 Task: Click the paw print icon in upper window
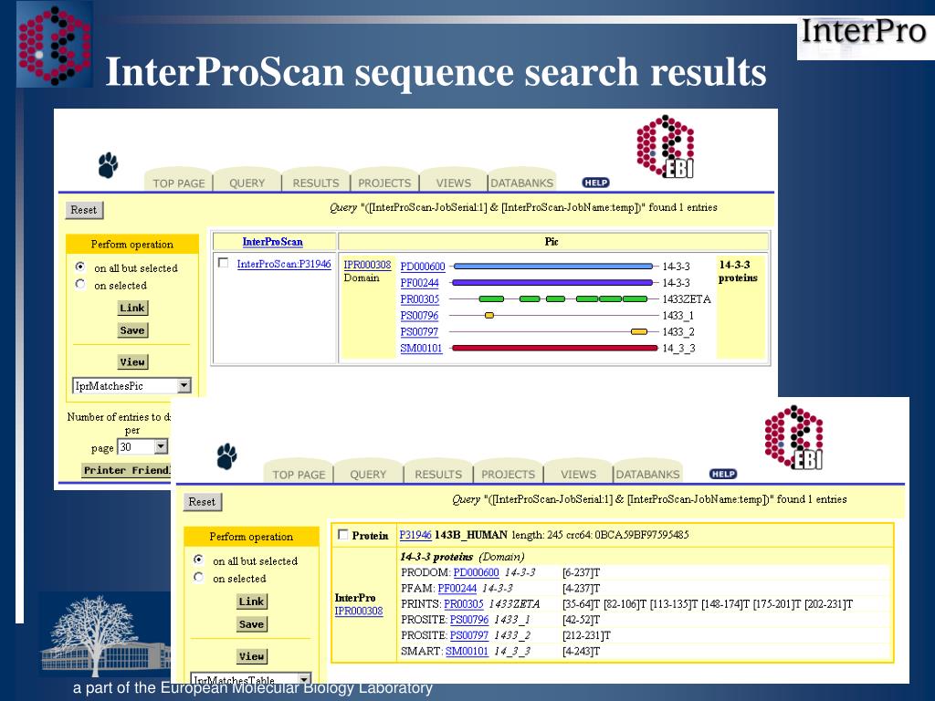tap(108, 165)
